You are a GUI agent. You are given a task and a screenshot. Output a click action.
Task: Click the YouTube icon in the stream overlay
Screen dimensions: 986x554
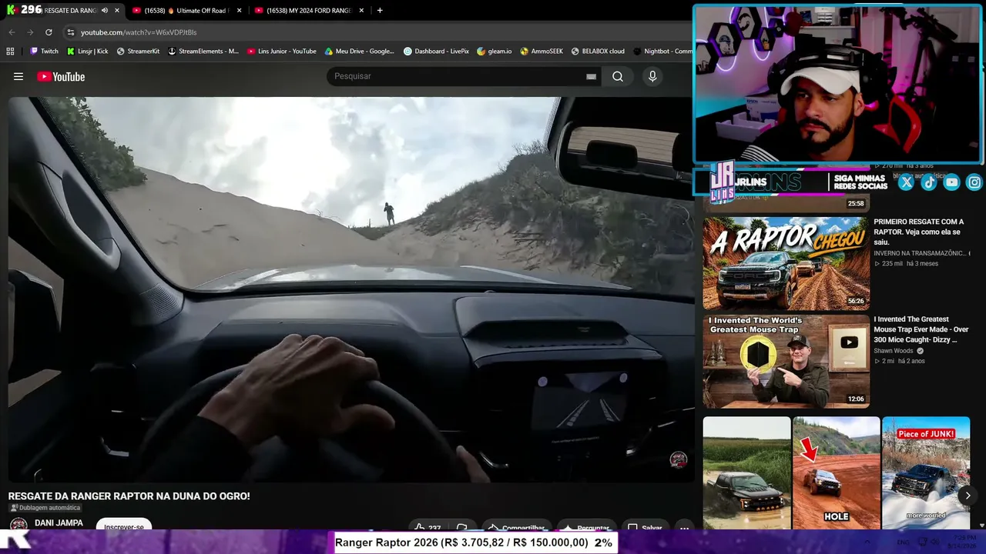pos(952,182)
